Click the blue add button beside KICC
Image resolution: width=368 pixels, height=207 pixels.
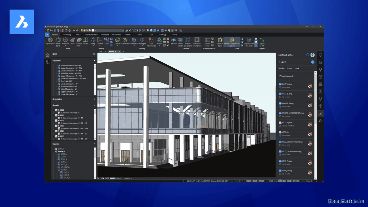tap(313, 62)
